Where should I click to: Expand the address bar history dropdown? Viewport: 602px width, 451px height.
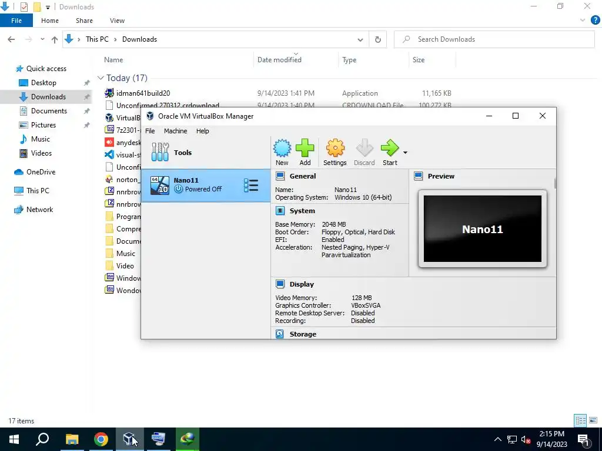(x=360, y=39)
